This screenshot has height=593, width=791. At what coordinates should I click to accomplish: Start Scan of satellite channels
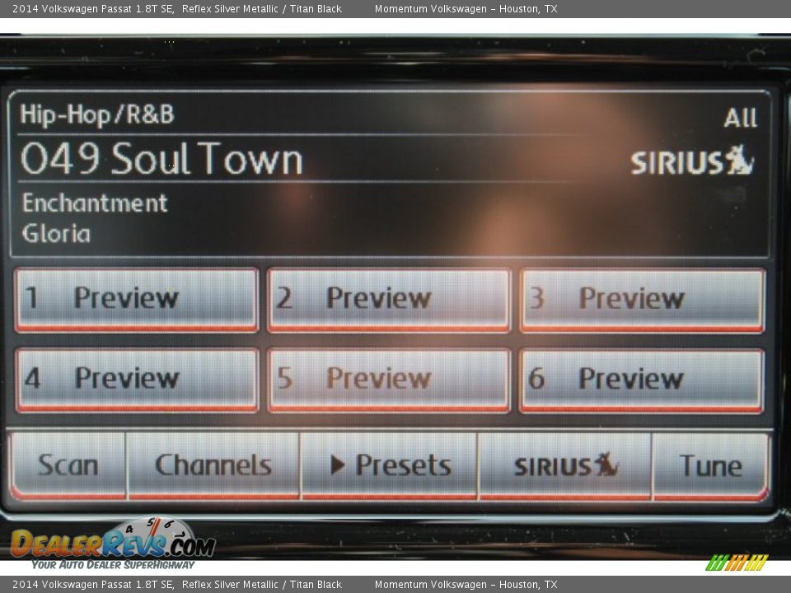point(68,465)
